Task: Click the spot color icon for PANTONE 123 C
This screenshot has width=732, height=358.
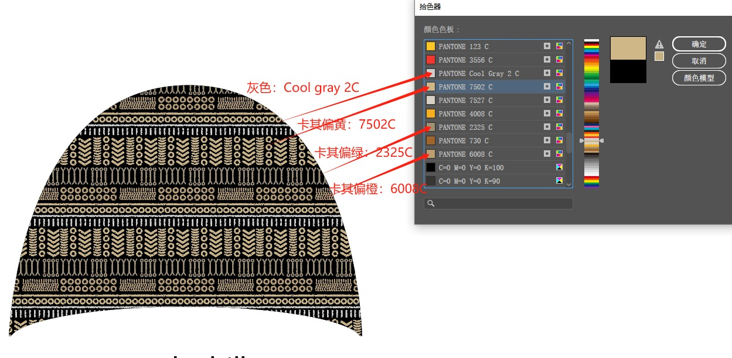Action: click(x=547, y=46)
